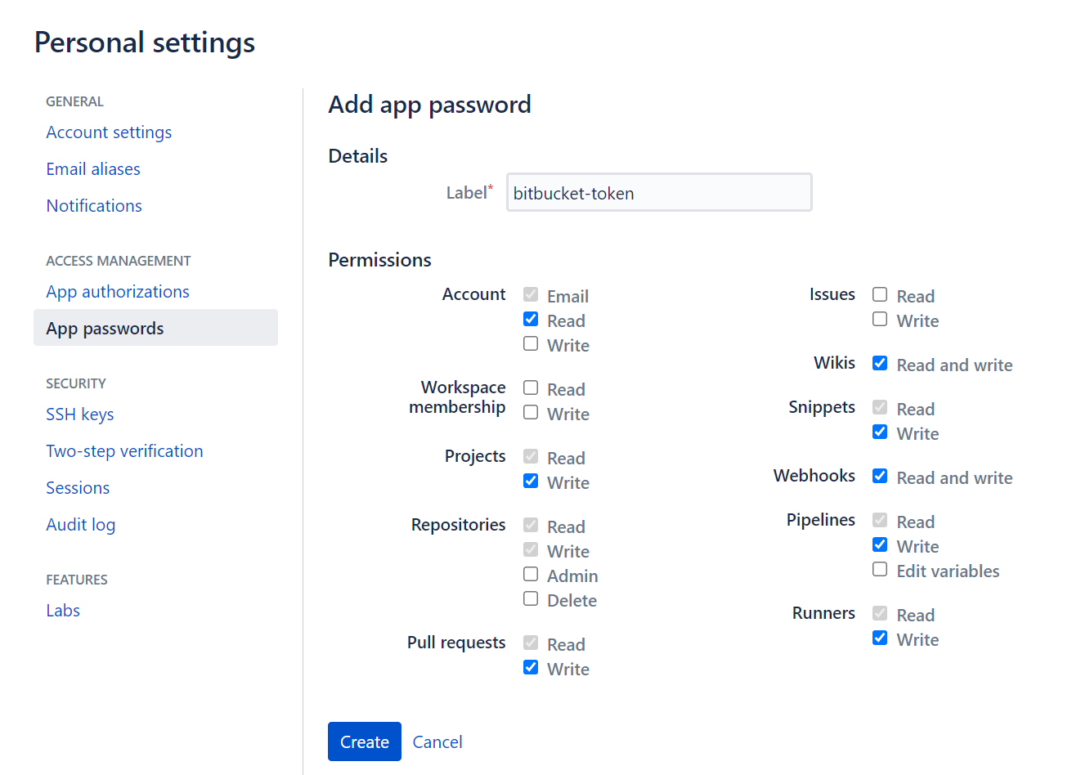Create the new app password
This screenshot has width=1081, height=775.
pos(364,741)
